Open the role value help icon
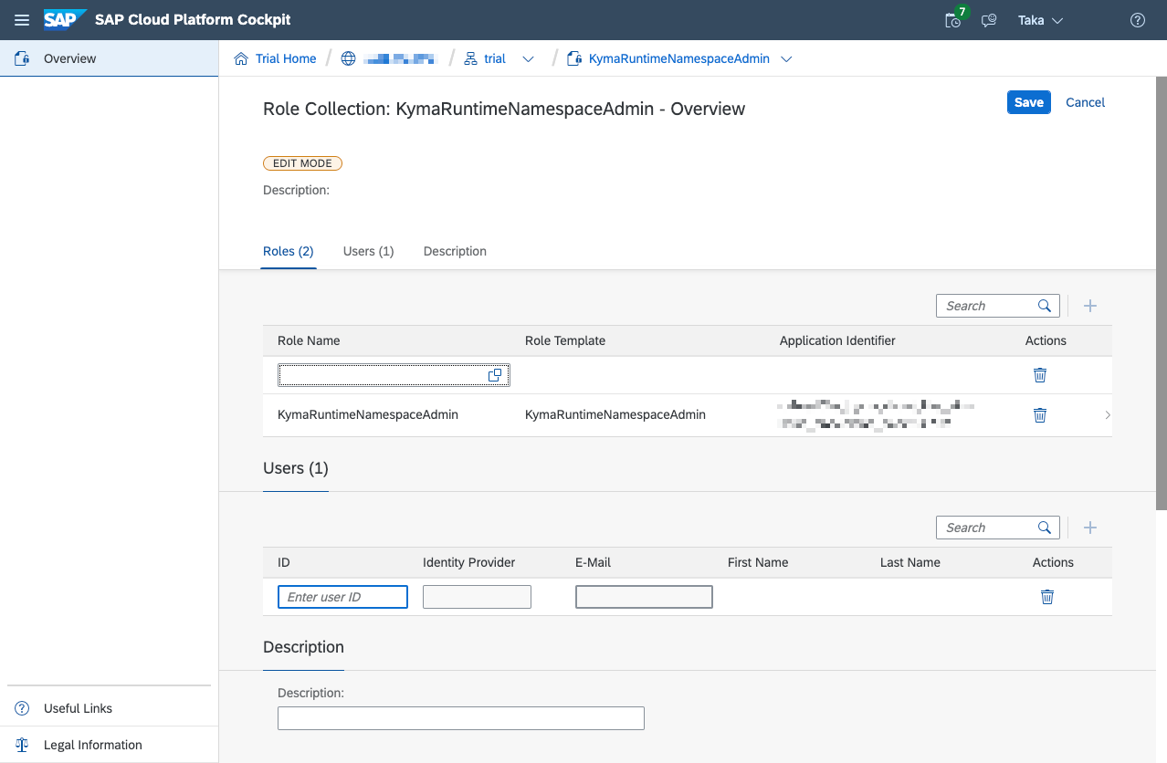 (495, 375)
